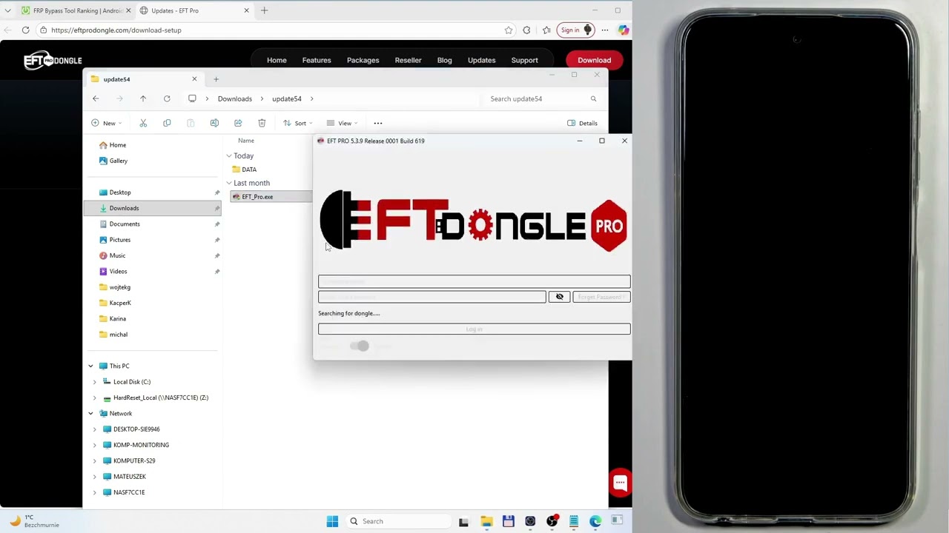Open the New dropdown in File Explorer

tap(107, 123)
